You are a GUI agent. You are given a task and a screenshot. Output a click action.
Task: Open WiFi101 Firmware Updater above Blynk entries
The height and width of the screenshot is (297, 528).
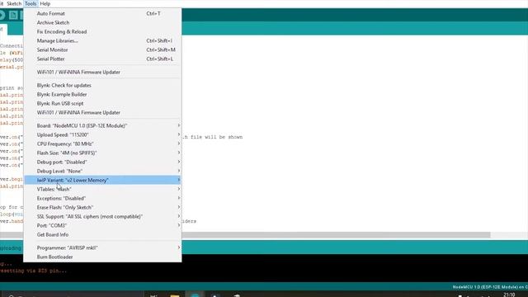pyautogui.click(x=102, y=72)
